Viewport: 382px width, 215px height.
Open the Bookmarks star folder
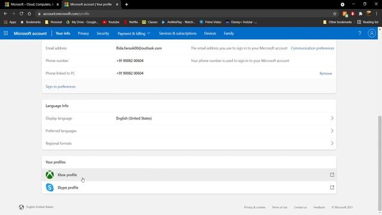(x=30, y=22)
